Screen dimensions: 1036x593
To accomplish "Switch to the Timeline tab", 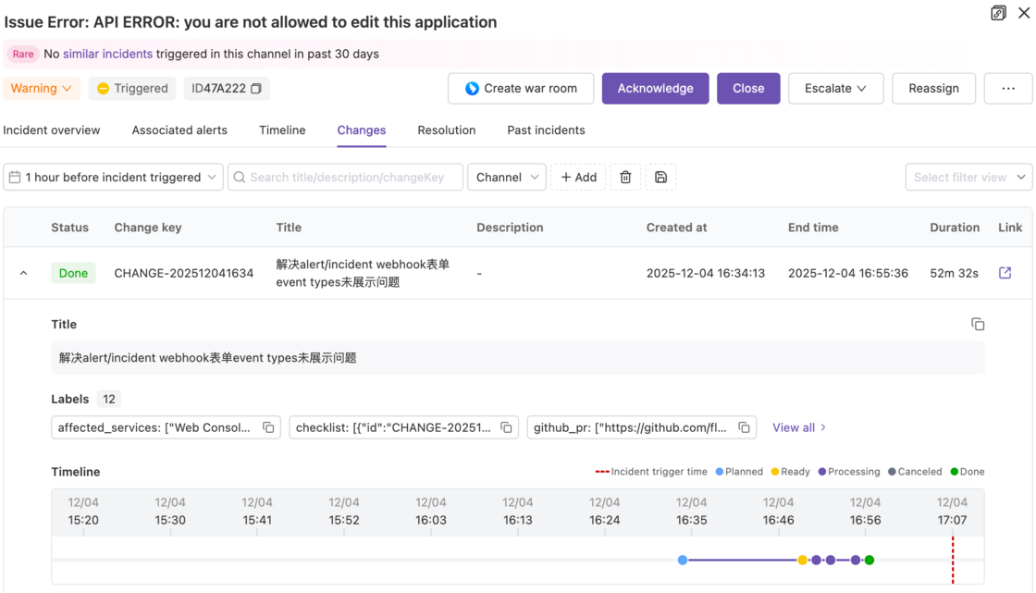I will [282, 130].
